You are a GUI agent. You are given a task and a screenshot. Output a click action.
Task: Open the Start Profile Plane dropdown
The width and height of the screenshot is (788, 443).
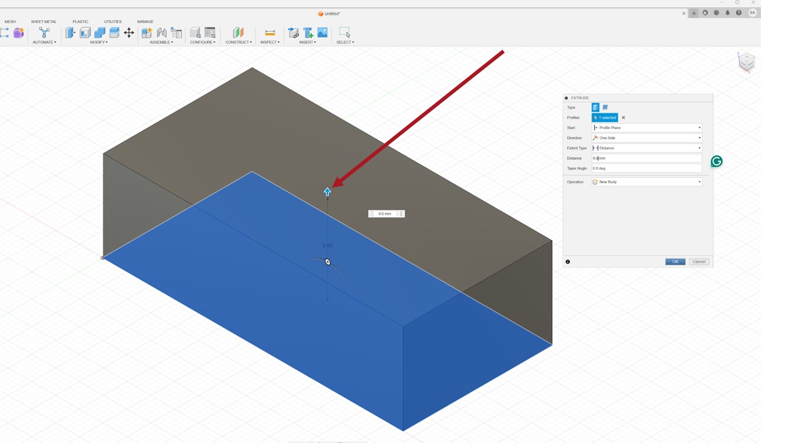(646, 127)
